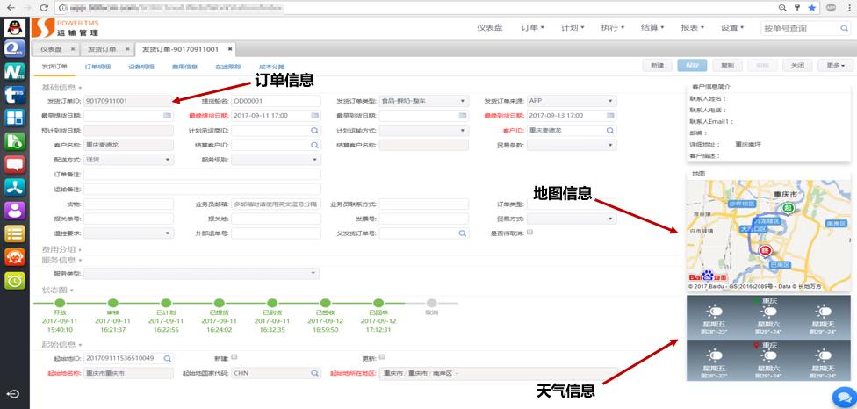Image resolution: width=857 pixels, height=409 pixels.
Task: Switch to the 订单明细 tab
Action: point(97,67)
